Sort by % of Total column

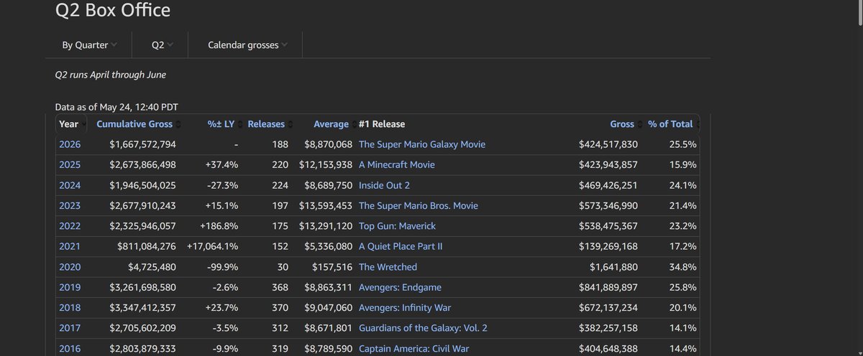(x=673, y=124)
